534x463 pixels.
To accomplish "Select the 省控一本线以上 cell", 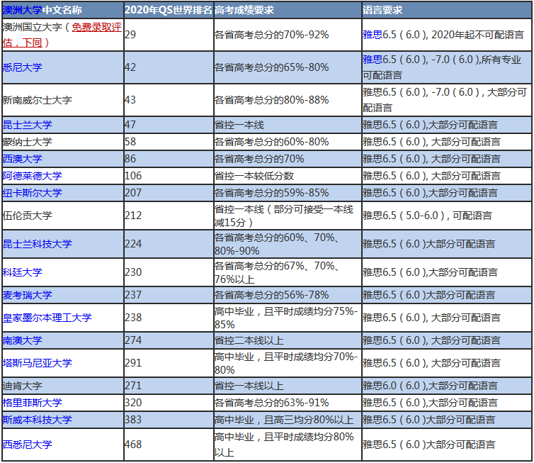I will pyautogui.click(x=288, y=386).
